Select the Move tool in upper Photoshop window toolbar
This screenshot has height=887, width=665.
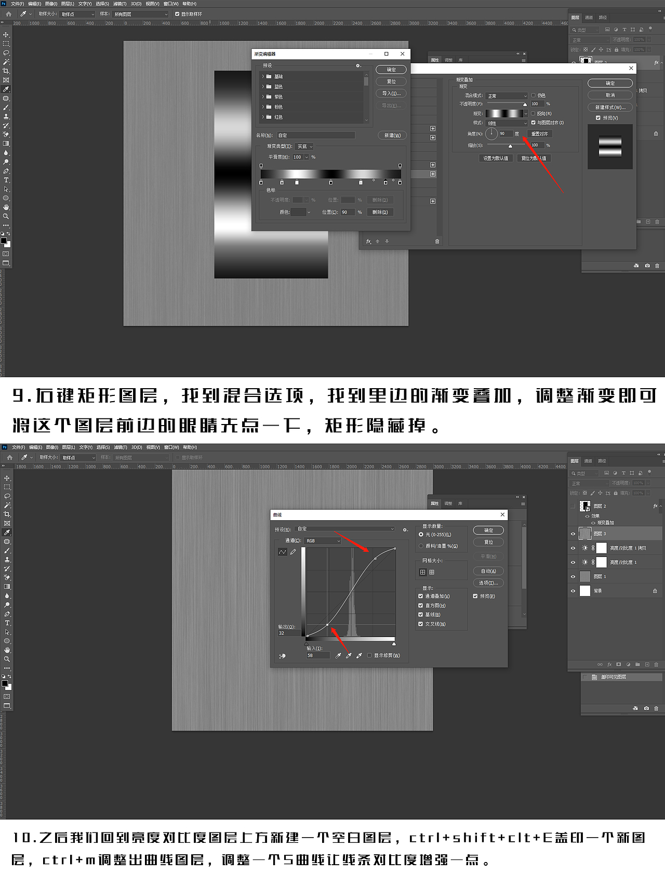[x=6, y=35]
